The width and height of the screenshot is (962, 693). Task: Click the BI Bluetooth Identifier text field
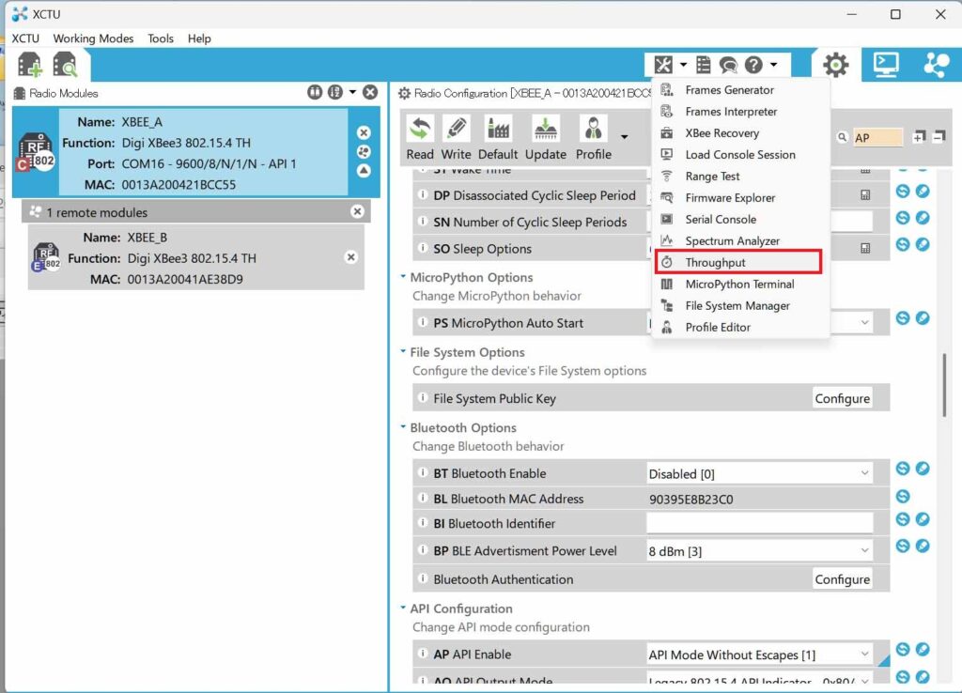tap(759, 523)
